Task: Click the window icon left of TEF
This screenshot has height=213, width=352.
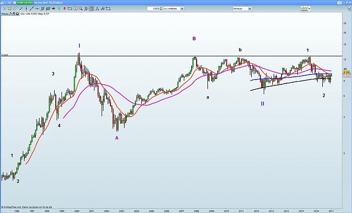Action: tap(3, 3)
